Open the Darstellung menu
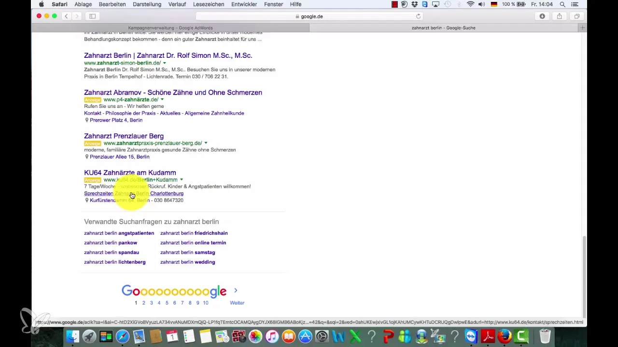This screenshot has width=618, height=347. pos(146,4)
